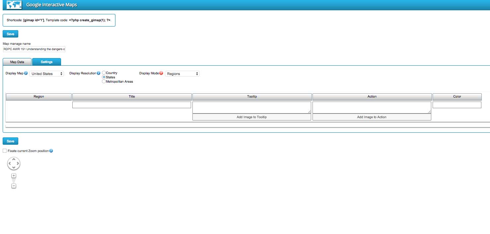The width and height of the screenshot is (490, 234).
Task: Select the Metropolitan Areas radio button
Action: [x=104, y=81]
